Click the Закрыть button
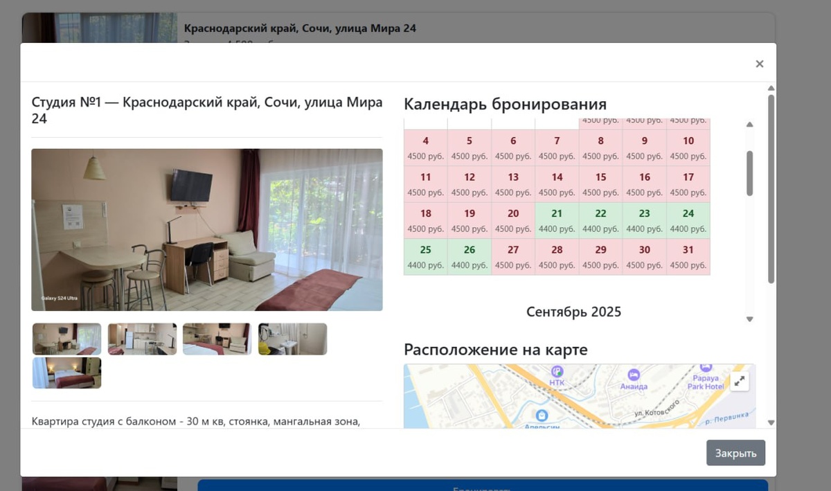831x491 pixels. [735, 453]
